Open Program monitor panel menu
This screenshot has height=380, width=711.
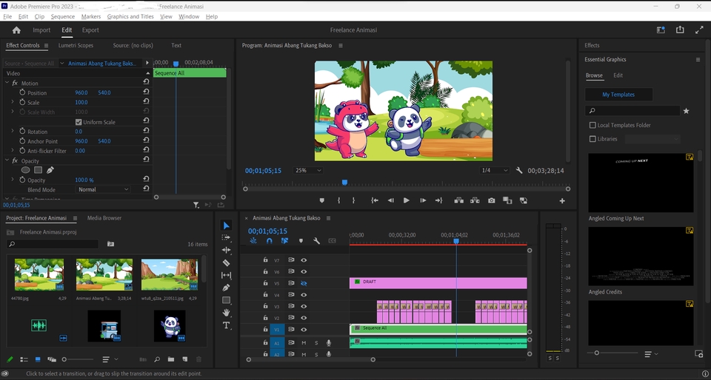(x=341, y=46)
